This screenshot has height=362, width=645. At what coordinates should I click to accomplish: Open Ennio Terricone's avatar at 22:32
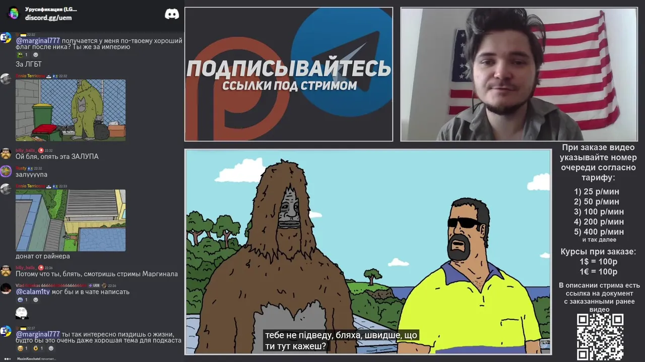click(x=6, y=78)
